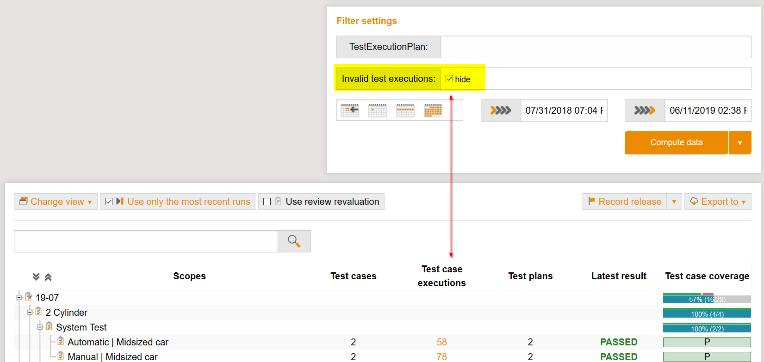Click the end date arrows icon
The height and width of the screenshot is (362, 764).
(645, 110)
